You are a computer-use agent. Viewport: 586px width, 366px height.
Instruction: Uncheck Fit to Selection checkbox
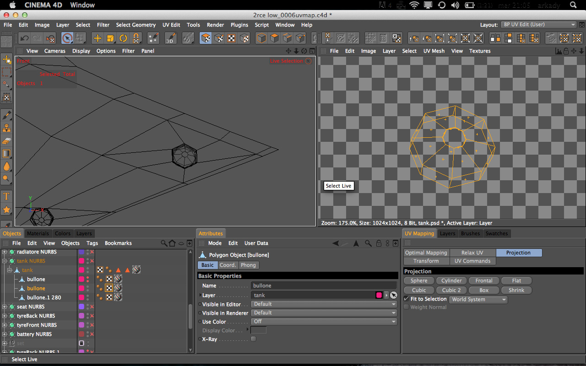[407, 299]
